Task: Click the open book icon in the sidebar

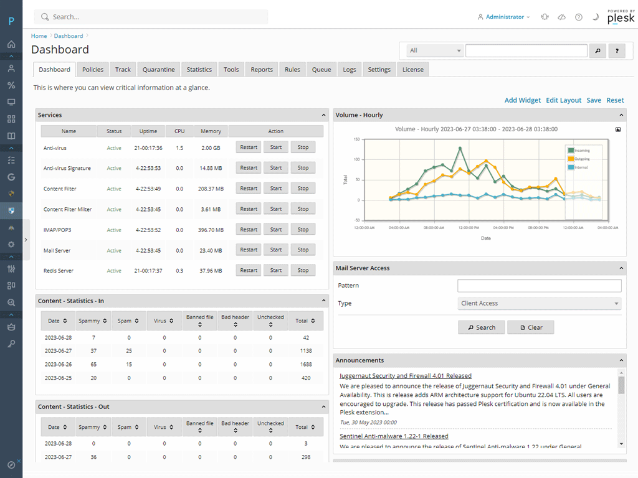Action: tap(11, 136)
